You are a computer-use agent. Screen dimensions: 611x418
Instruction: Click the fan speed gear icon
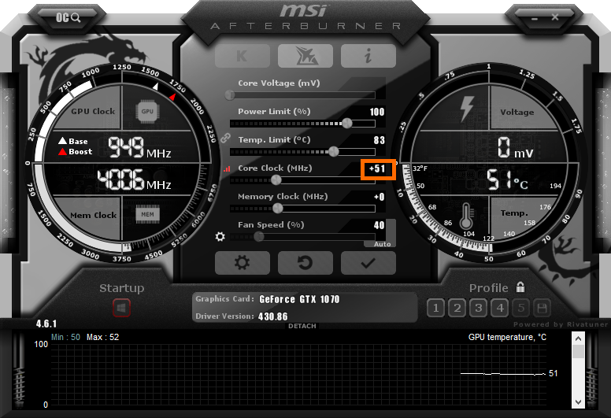pyautogui.click(x=221, y=236)
